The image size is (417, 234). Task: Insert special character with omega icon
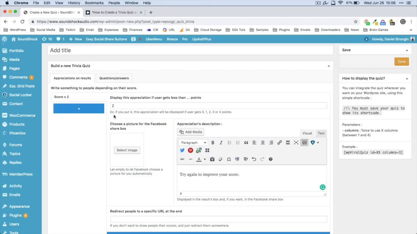tap(229, 159)
